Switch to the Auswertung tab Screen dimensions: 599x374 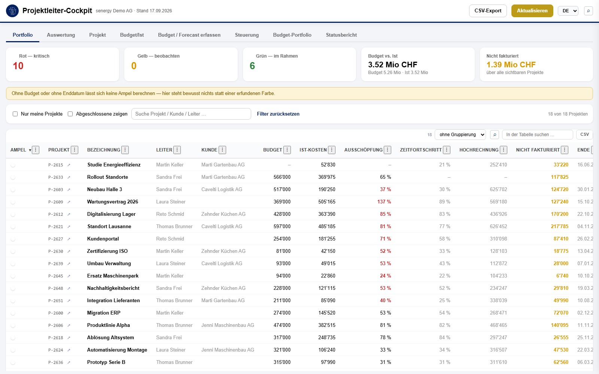(x=61, y=35)
